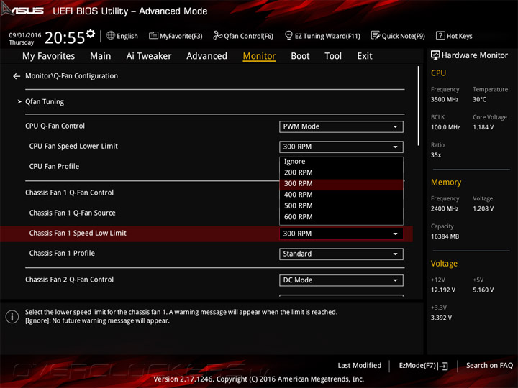Open the CPU Q-Fan Control PWM Mode dropdown
The image size is (518, 388).
point(341,126)
